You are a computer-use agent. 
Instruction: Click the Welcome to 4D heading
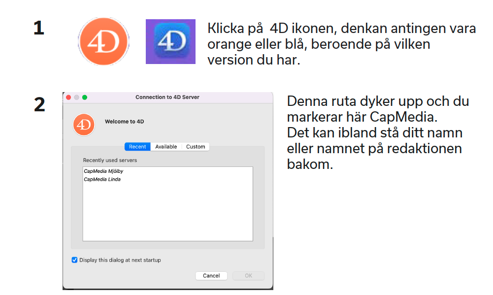pyautogui.click(x=124, y=122)
